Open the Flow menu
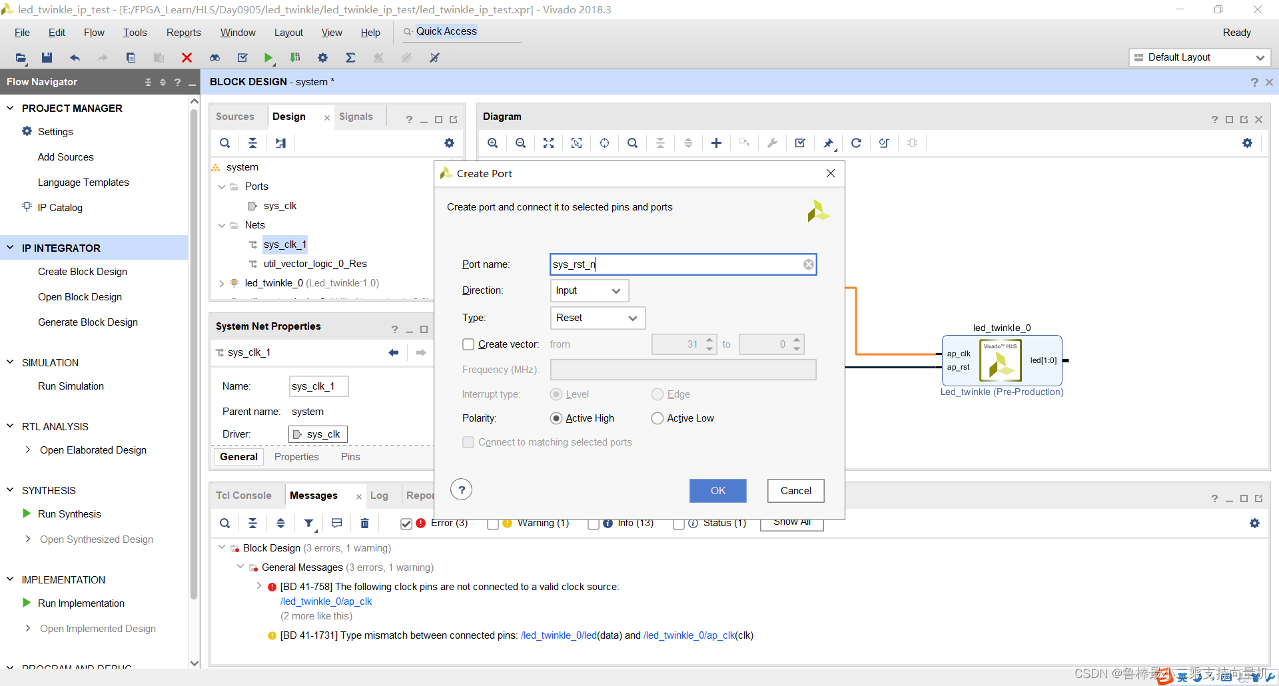Image resolution: width=1279 pixels, height=686 pixels. point(94,33)
